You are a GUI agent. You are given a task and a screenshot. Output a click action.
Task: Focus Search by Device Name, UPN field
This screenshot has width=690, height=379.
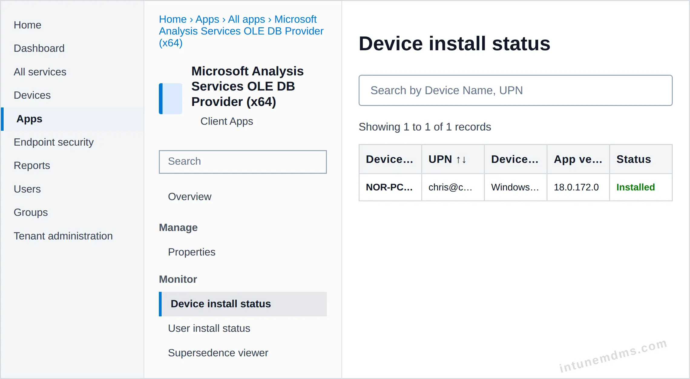[x=515, y=90]
